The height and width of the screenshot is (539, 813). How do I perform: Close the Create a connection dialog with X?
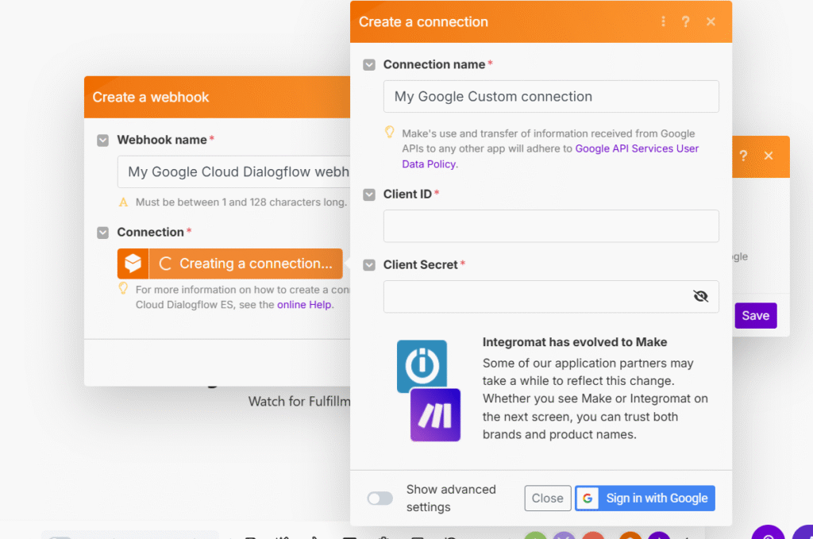point(711,21)
